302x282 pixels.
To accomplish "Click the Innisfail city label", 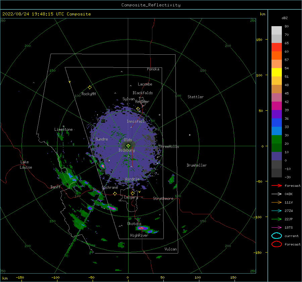I will point(136,121).
